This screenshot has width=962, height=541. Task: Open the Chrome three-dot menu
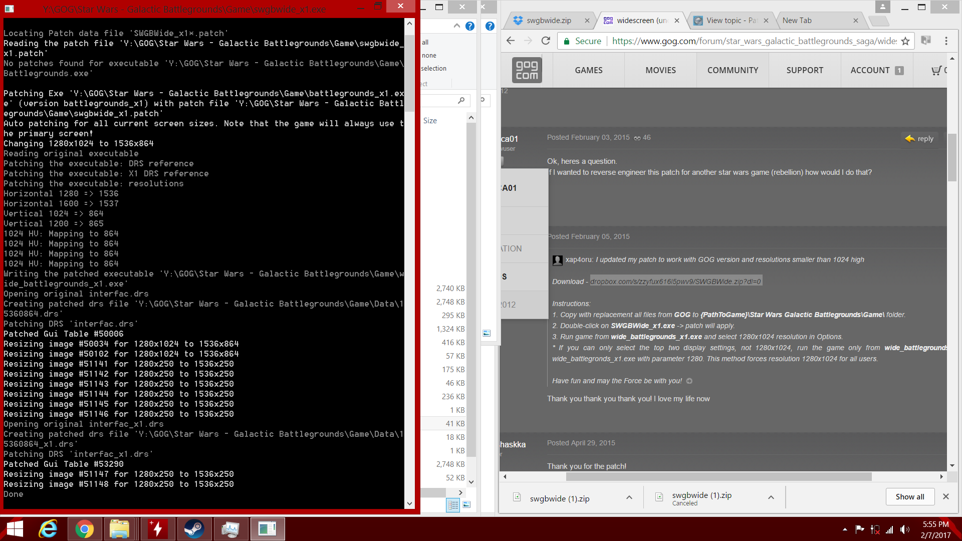click(x=946, y=41)
